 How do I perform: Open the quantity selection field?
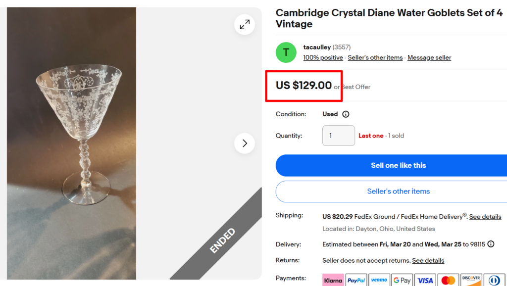tap(339, 136)
